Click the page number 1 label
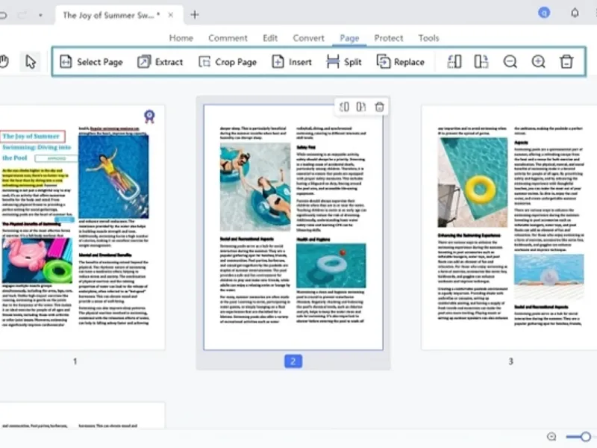This screenshot has height=448, width=597. click(x=75, y=361)
